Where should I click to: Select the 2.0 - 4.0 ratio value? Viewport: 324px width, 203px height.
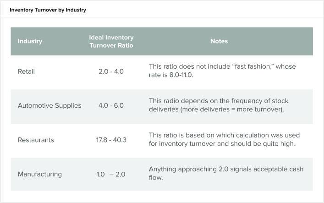coord(111,71)
